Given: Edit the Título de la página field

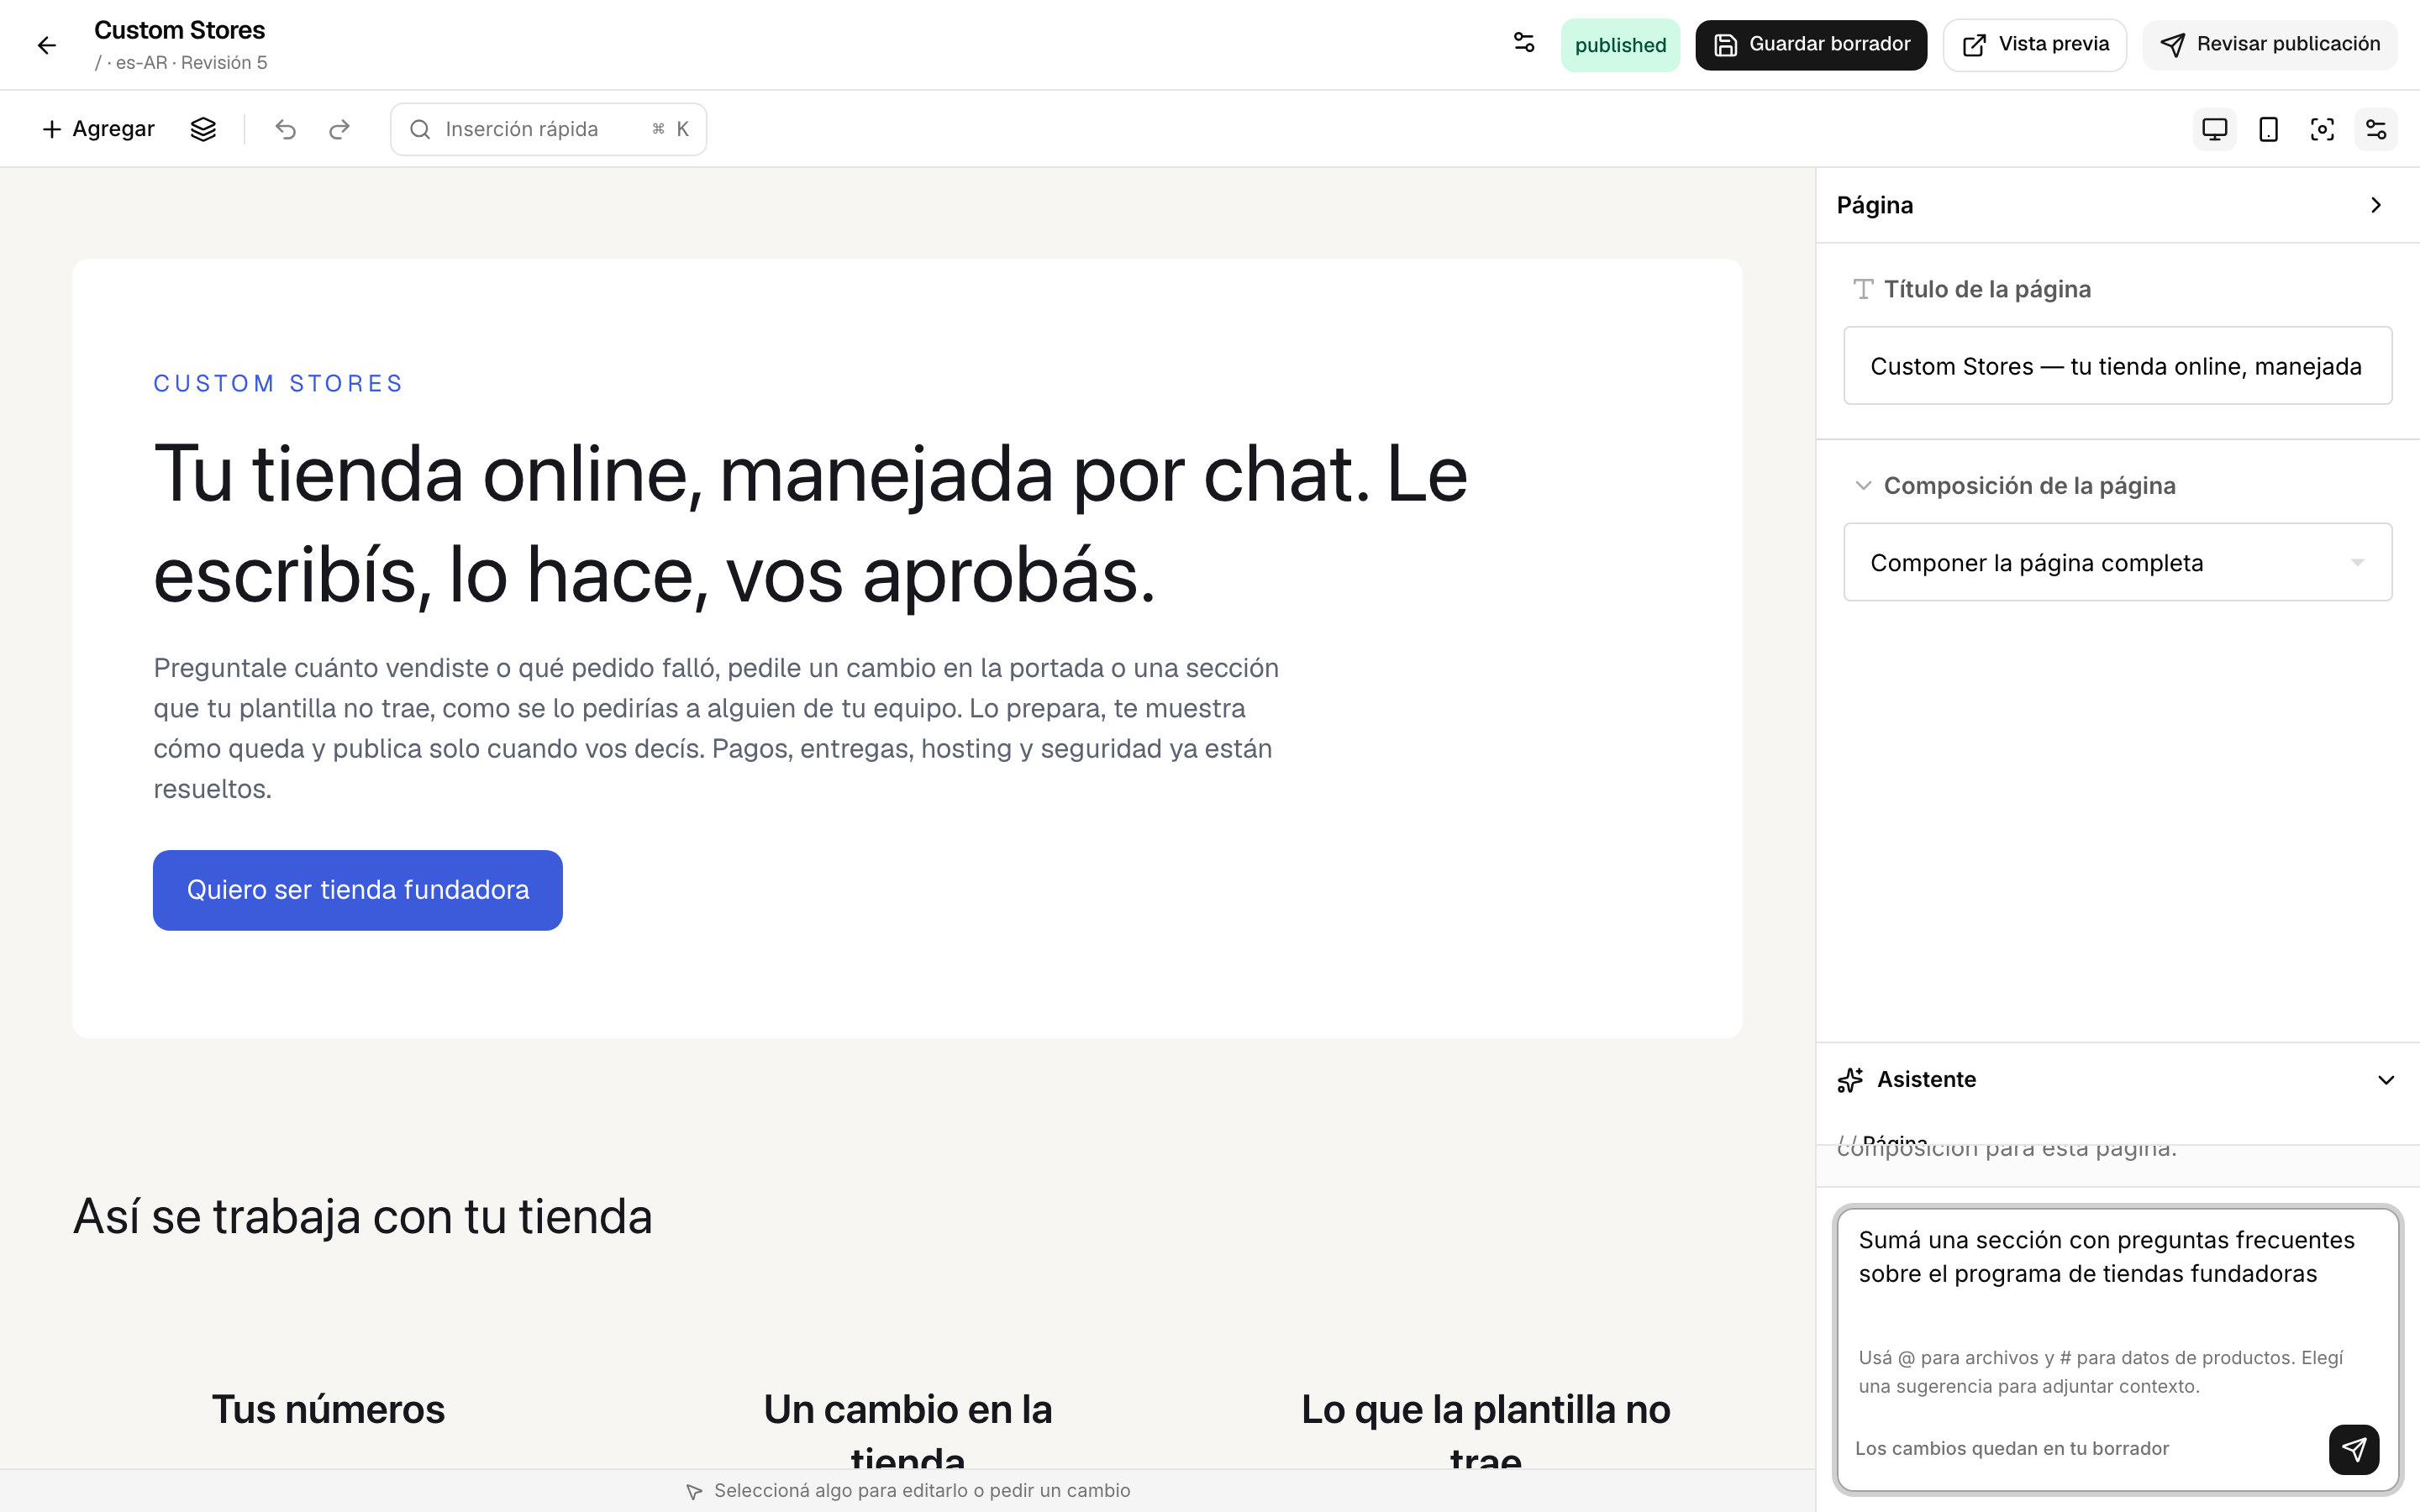Looking at the screenshot, I should pyautogui.click(x=2117, y=366).
